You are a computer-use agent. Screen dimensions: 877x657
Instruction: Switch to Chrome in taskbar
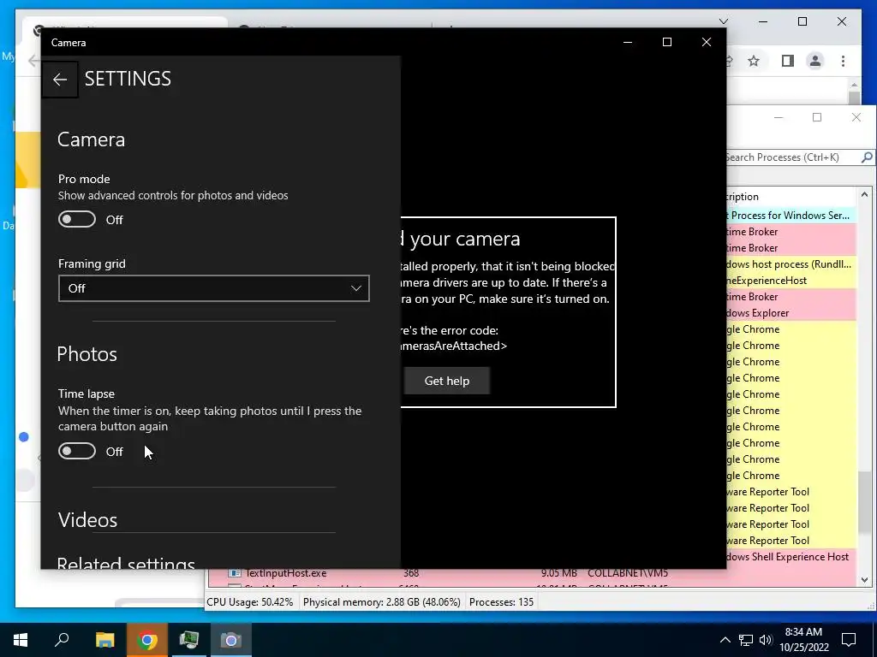[147, 640]
